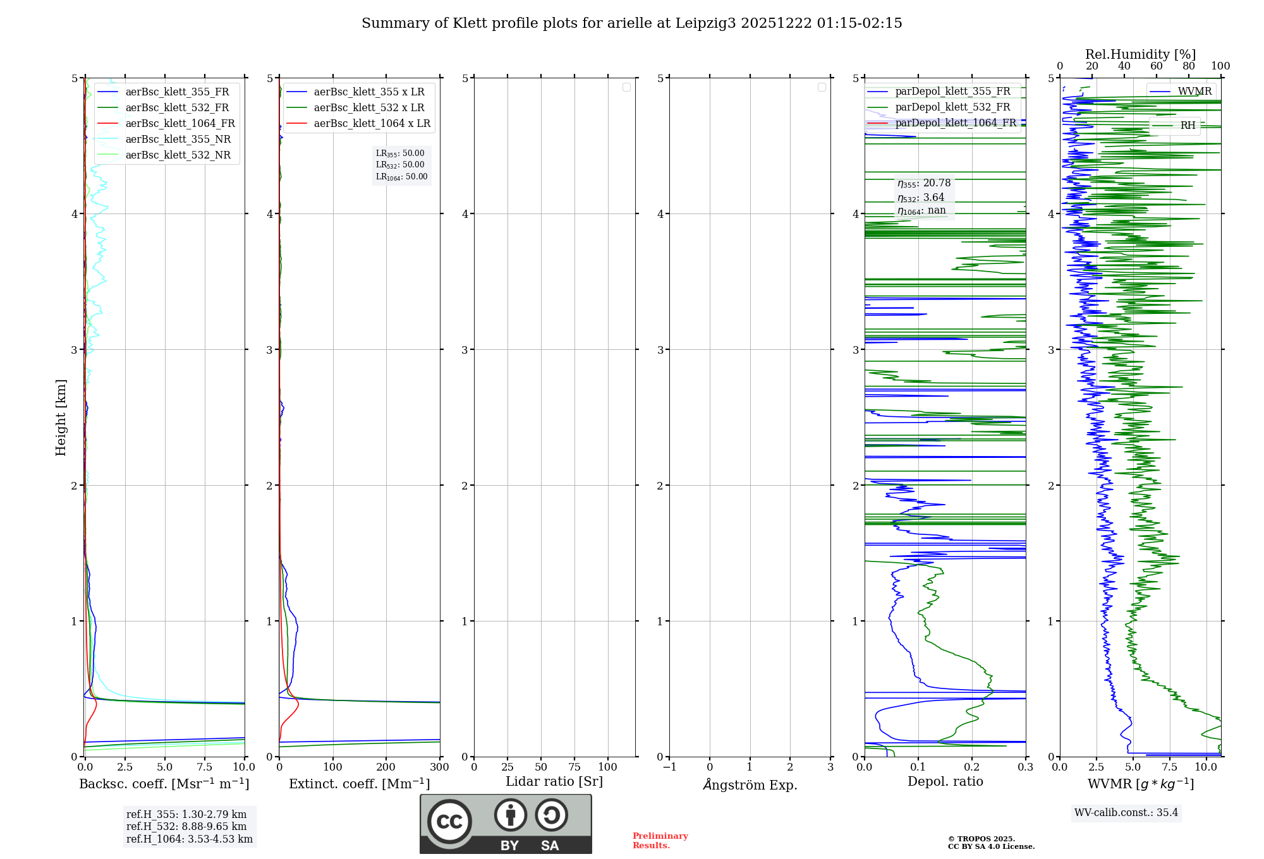Click the parDepol_klett_355_FR legend entry

click(952, 92)
